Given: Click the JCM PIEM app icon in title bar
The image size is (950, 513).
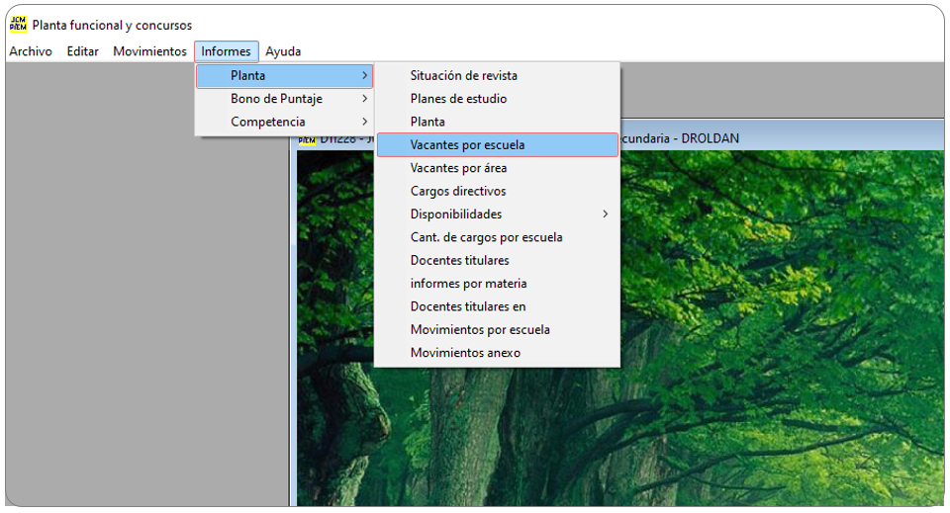Looking at the screenshot, I should [x=18, y=24].
